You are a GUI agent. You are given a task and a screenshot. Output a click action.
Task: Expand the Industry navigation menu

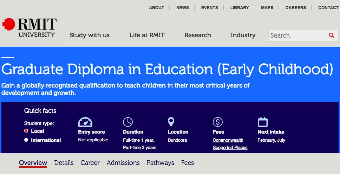[243, 35]
